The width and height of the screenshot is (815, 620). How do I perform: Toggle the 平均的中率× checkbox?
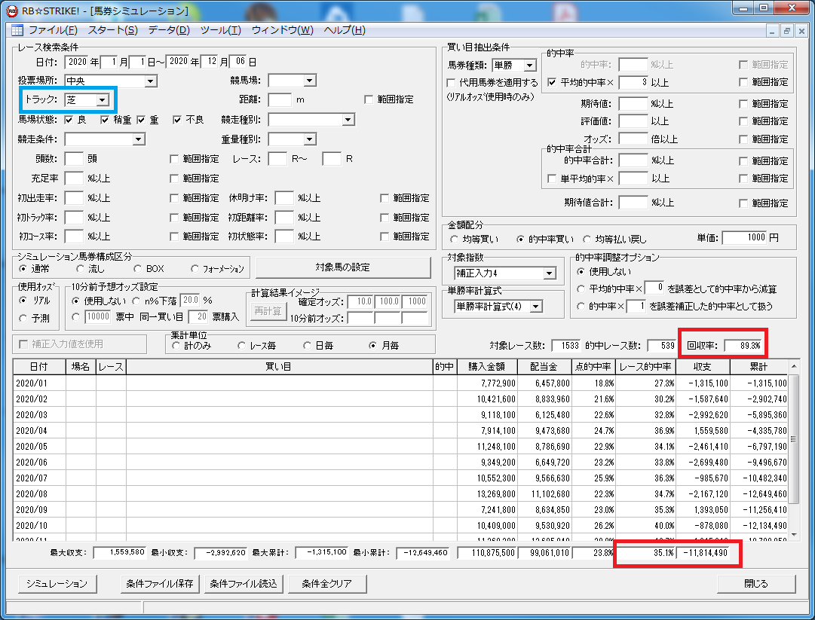[552, 82]
